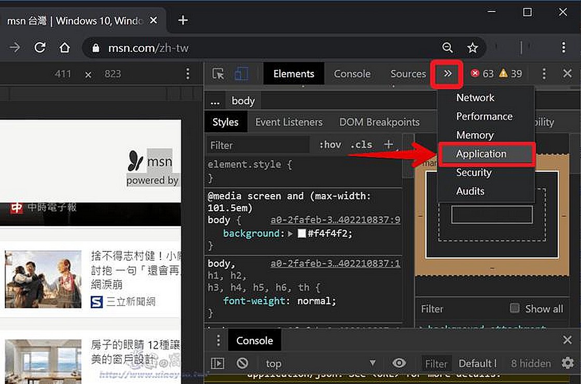581x384 pixels.
Task: Open device toolbar more options menu
Action: [x=188, y=74]
